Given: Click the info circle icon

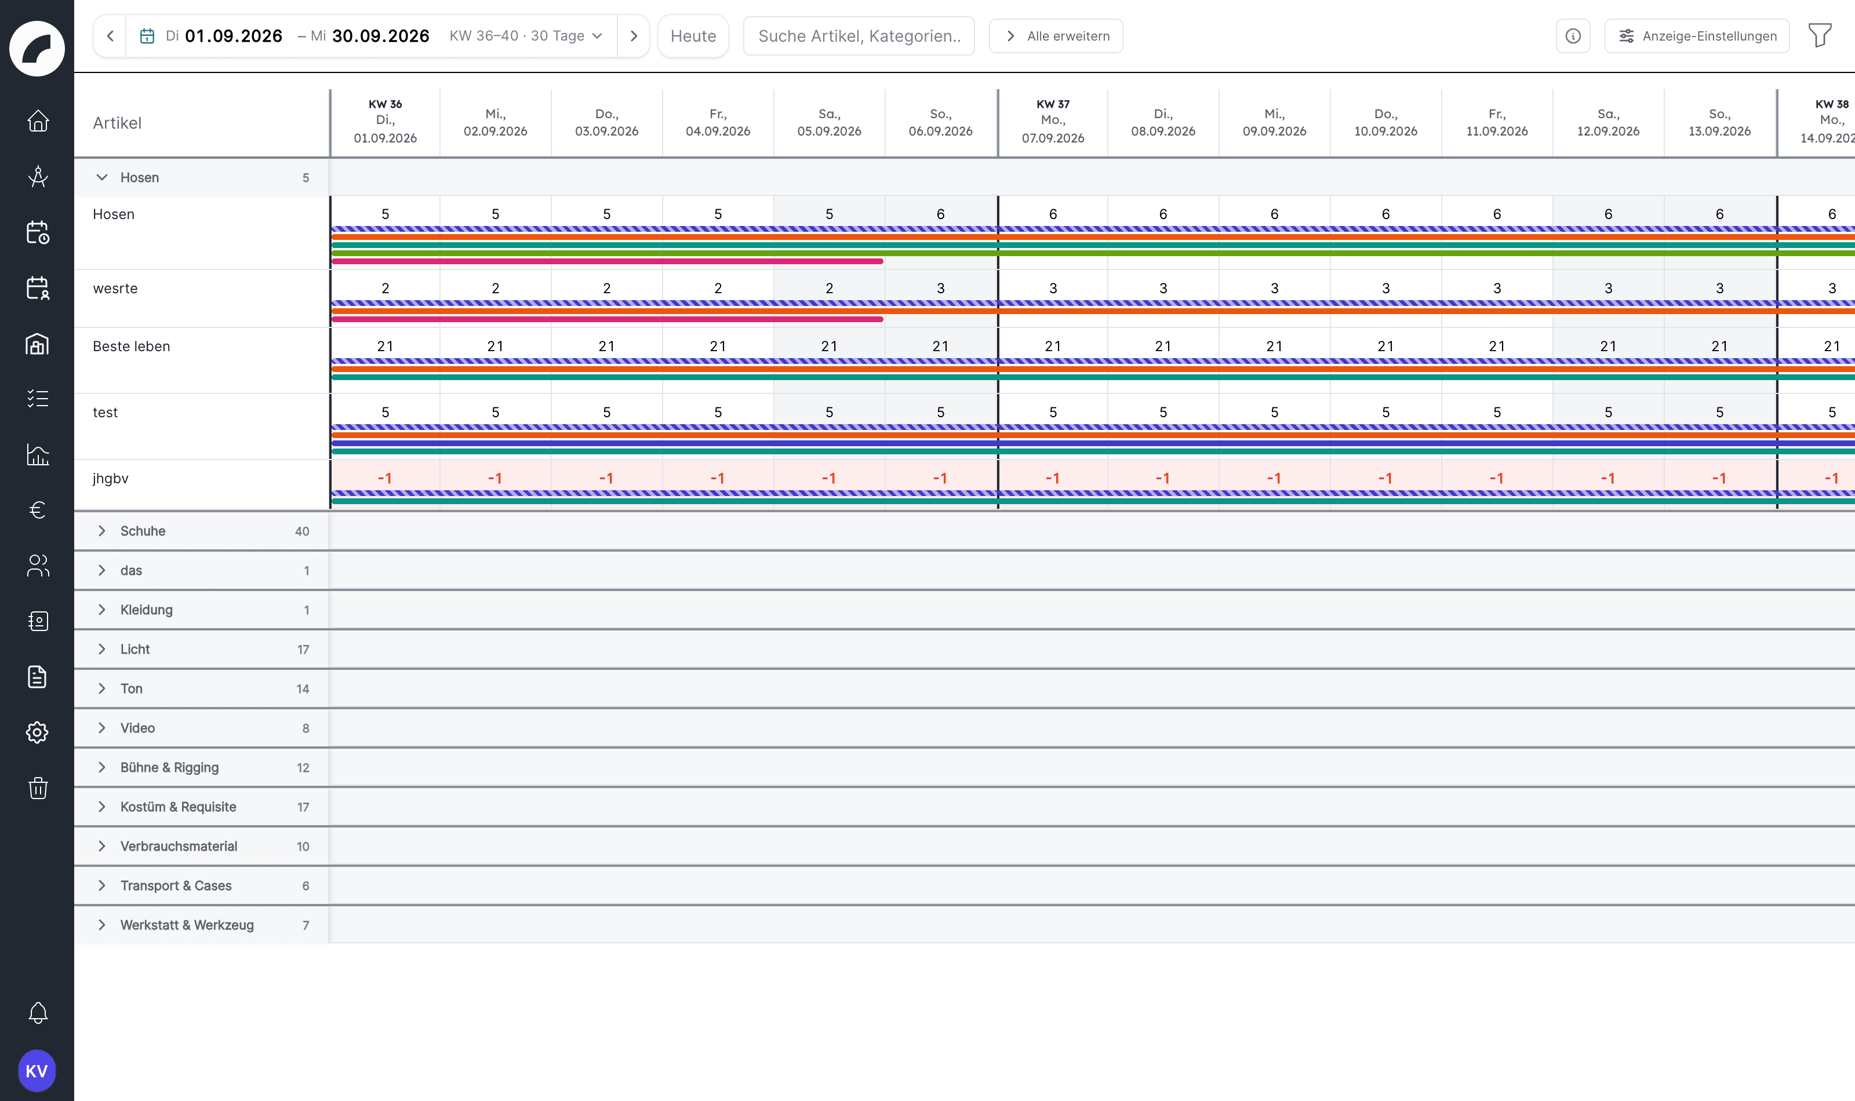Looking at the screenshot, I should [1573, 35].
